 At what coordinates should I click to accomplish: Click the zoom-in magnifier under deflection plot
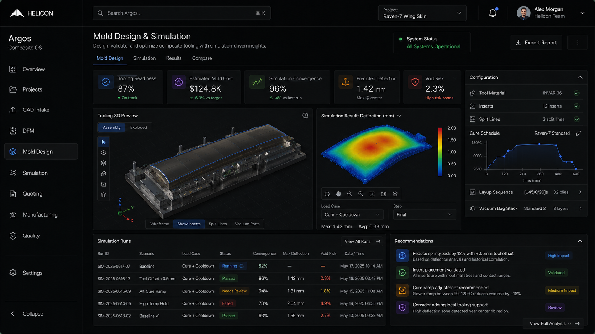pos(361,194)
